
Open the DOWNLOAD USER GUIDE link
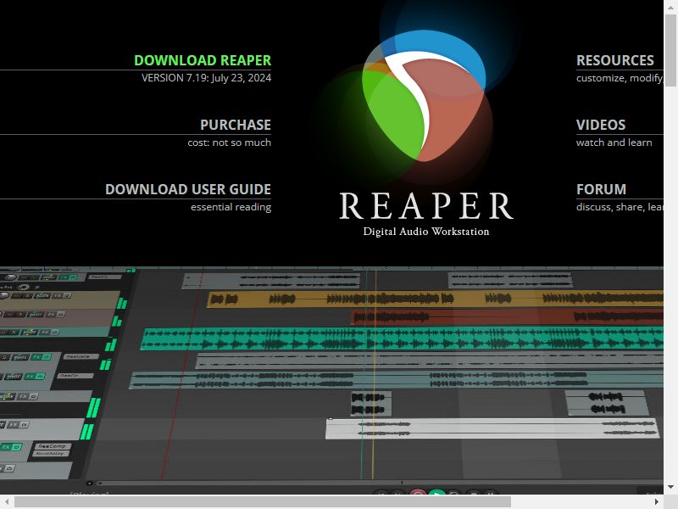click(188, 189)
